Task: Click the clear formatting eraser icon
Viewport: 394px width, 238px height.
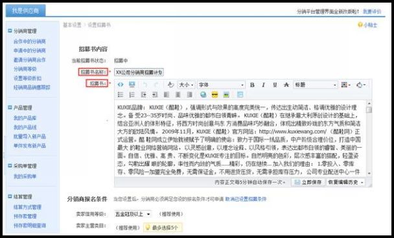Action: 171,85
